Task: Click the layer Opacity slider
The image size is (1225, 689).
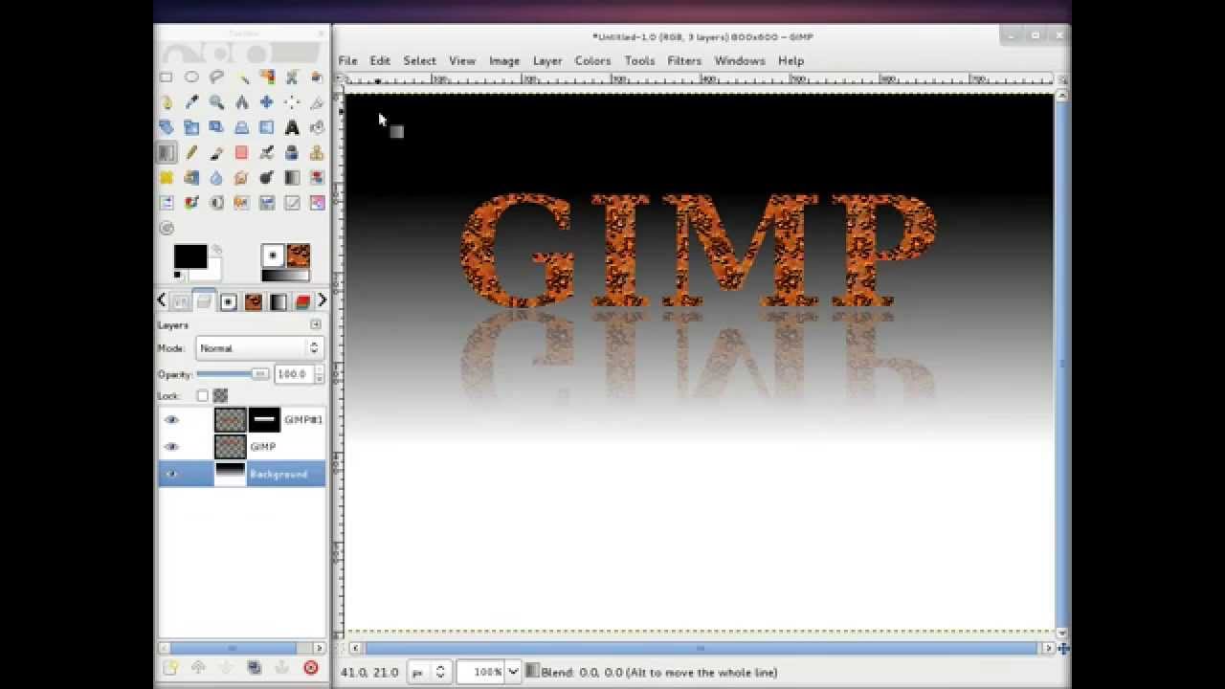Action: 233,374
